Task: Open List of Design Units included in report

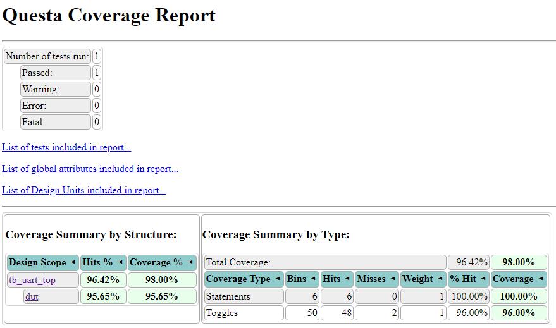Action: [x=84, y=190]
